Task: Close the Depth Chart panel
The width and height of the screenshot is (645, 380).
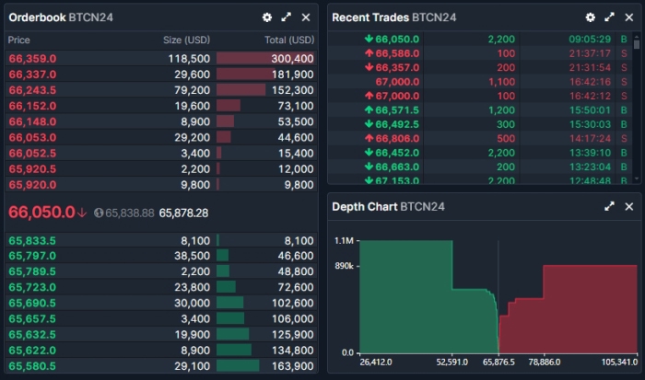Action: click(629, 207)
